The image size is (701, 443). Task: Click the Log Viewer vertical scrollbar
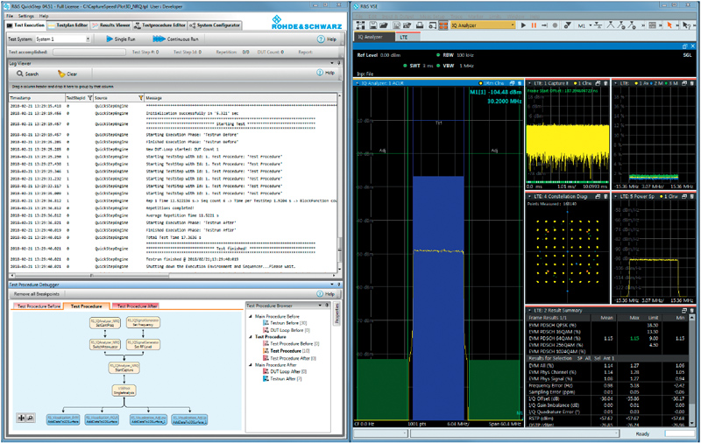click(339, 182)
